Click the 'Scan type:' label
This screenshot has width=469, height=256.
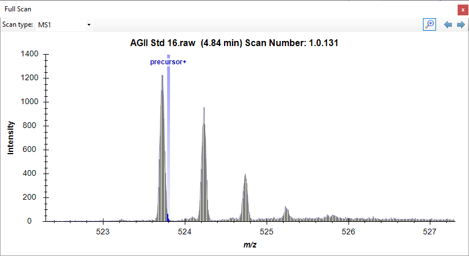coord(18,25)
